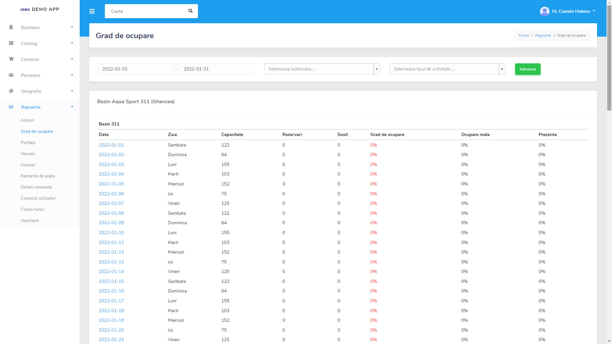
Task: Click the Ocupare reala column header
Action: 475,134
